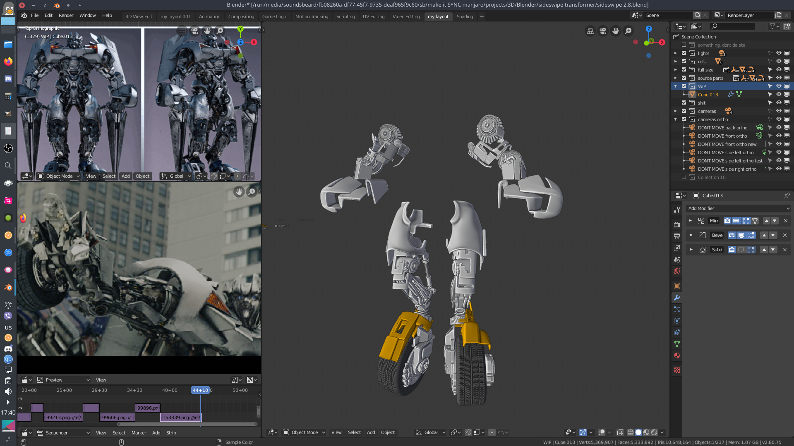Move Mirror modifier down in stack
Viewport: 794px width, 446px height.
[775, 221]
